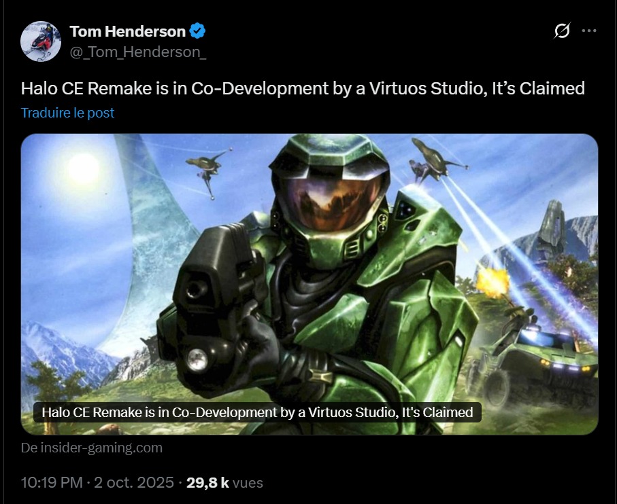Click the headline caption on the card image
Image resolution: width=617 pixels, height=504 pixels.
click(257, 412)
